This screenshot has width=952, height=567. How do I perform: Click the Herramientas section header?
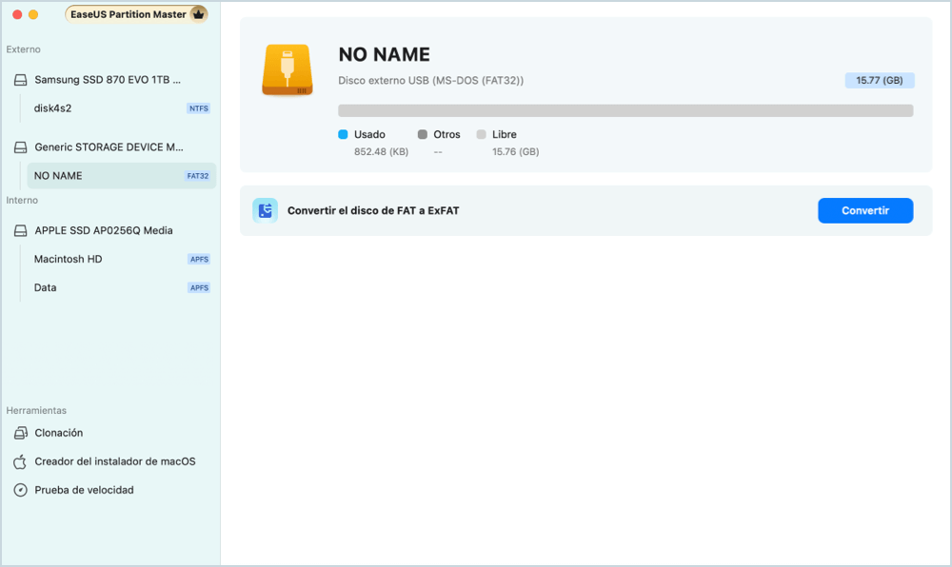coord(36,411)
